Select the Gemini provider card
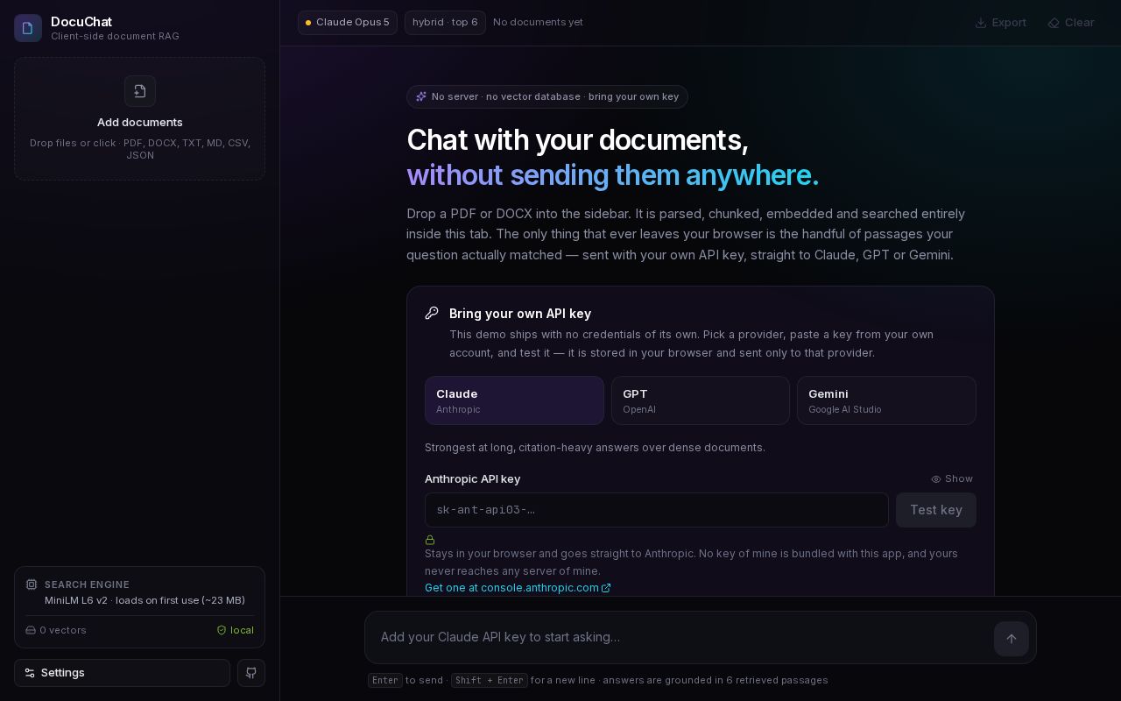The width and height of the screenshot is (1121, 701). (886, 400)
